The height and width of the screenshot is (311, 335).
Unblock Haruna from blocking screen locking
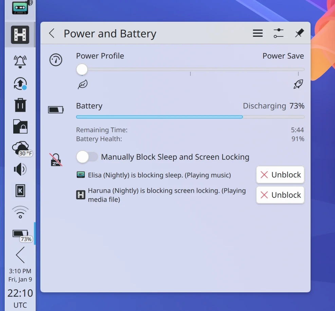[280, 195]
